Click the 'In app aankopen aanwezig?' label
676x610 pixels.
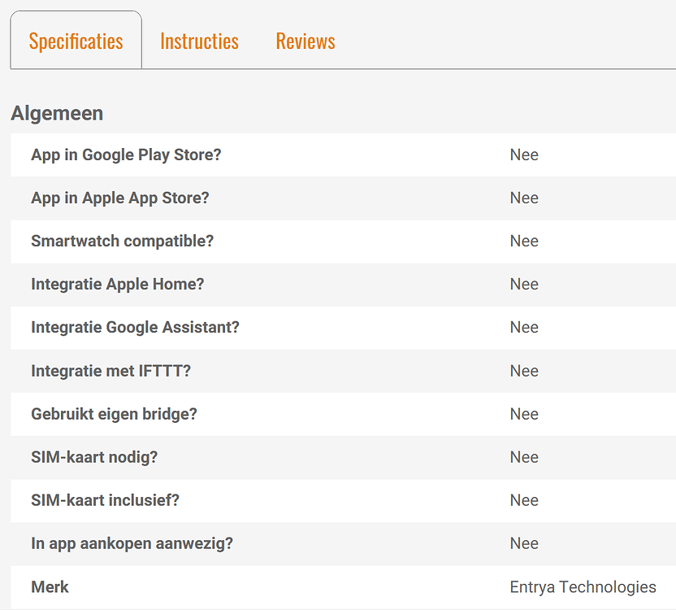132,543
